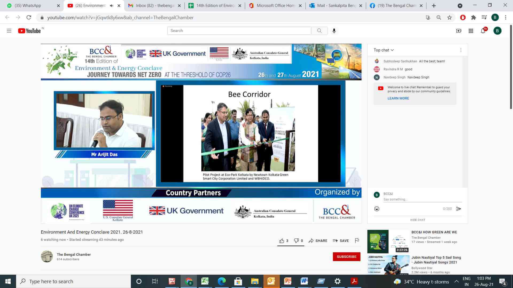Reload the page in Chrome
Image resolution: width=513 pixels, height=288 pixels.
[29, 18]
